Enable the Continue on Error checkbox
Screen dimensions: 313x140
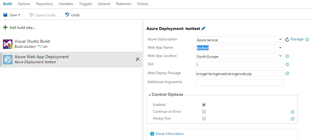(204, 112)
